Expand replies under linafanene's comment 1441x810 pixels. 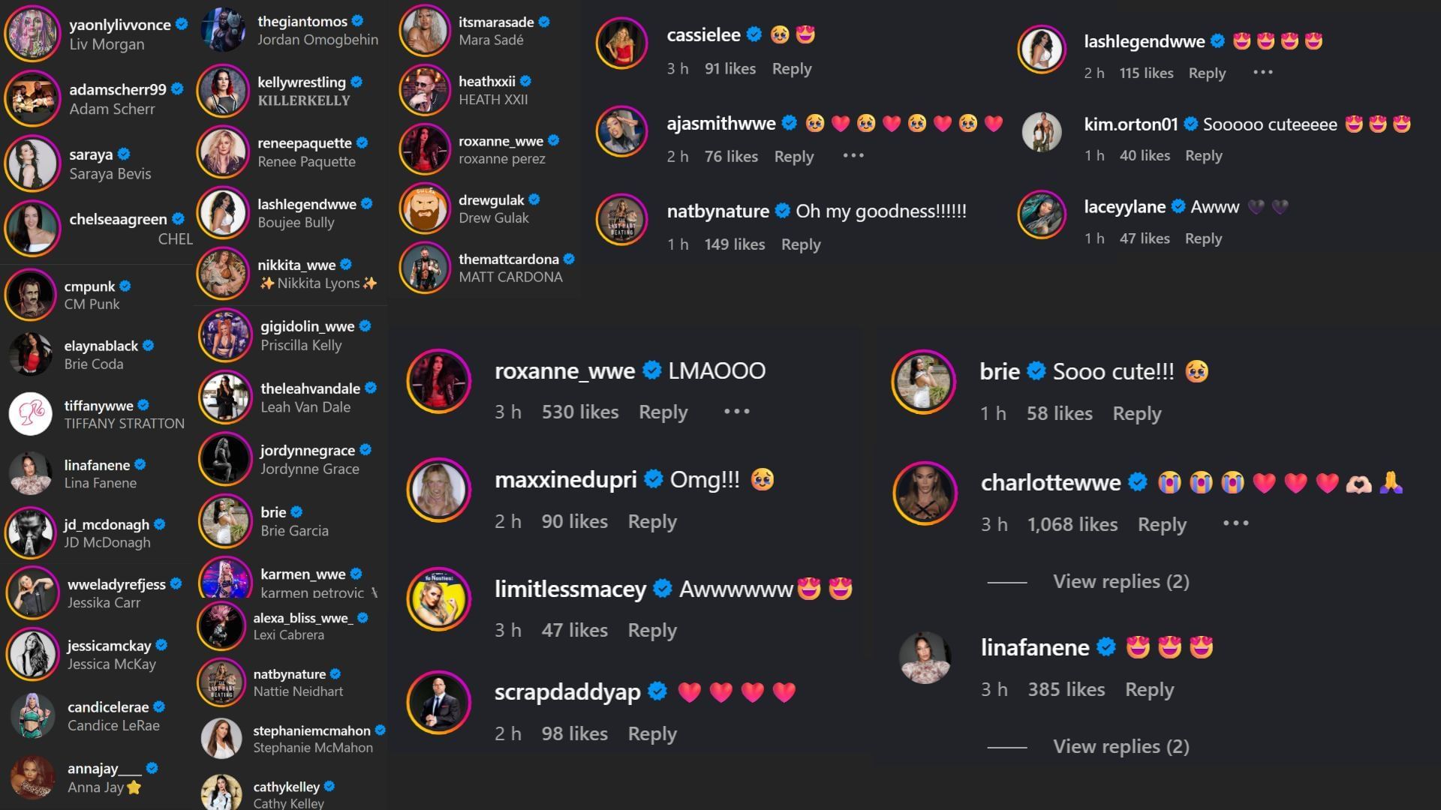pyautogui.click(x=1121, y=746)
